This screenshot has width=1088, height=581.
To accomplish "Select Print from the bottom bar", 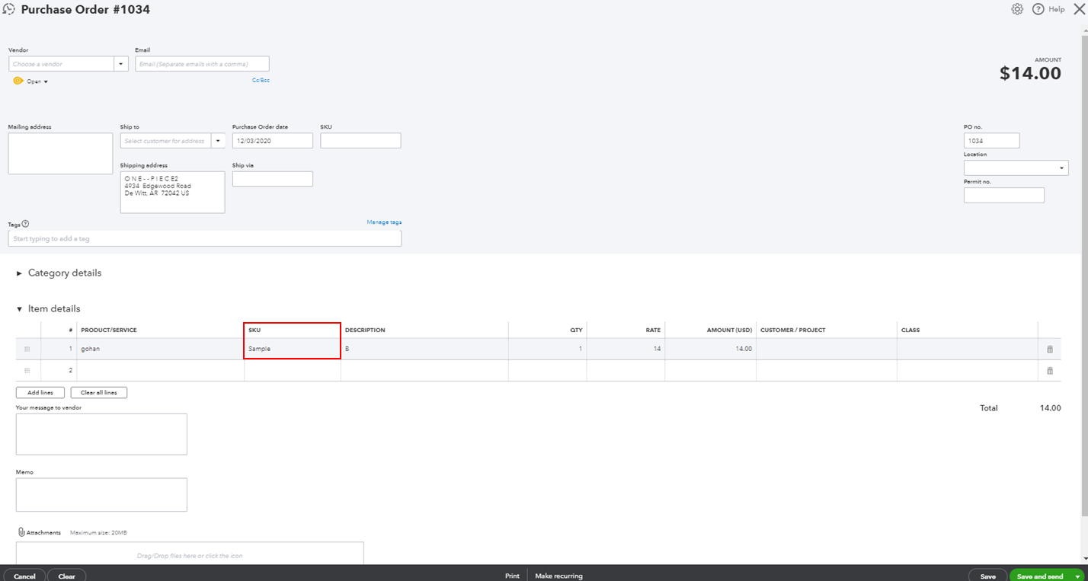I will click(512, 576).
